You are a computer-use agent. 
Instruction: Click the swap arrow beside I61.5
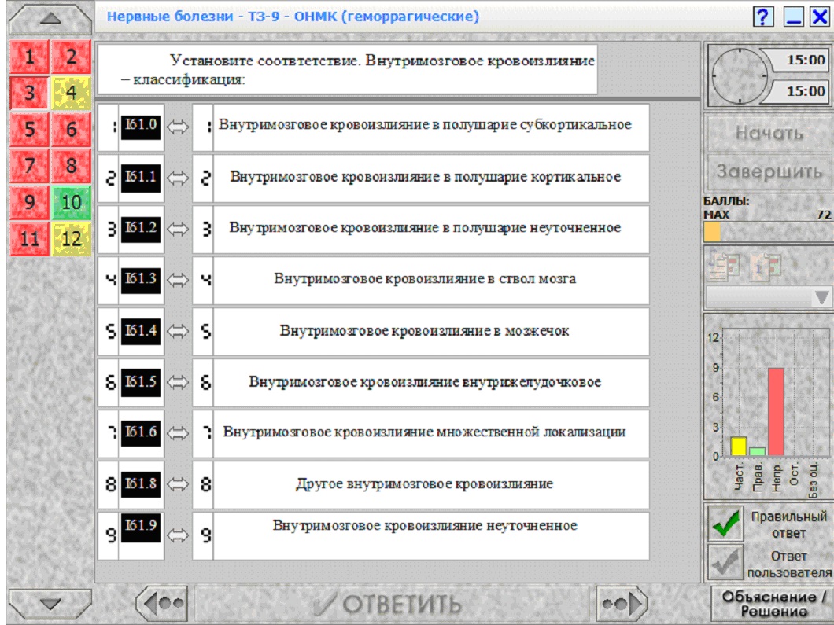[178, 382]
